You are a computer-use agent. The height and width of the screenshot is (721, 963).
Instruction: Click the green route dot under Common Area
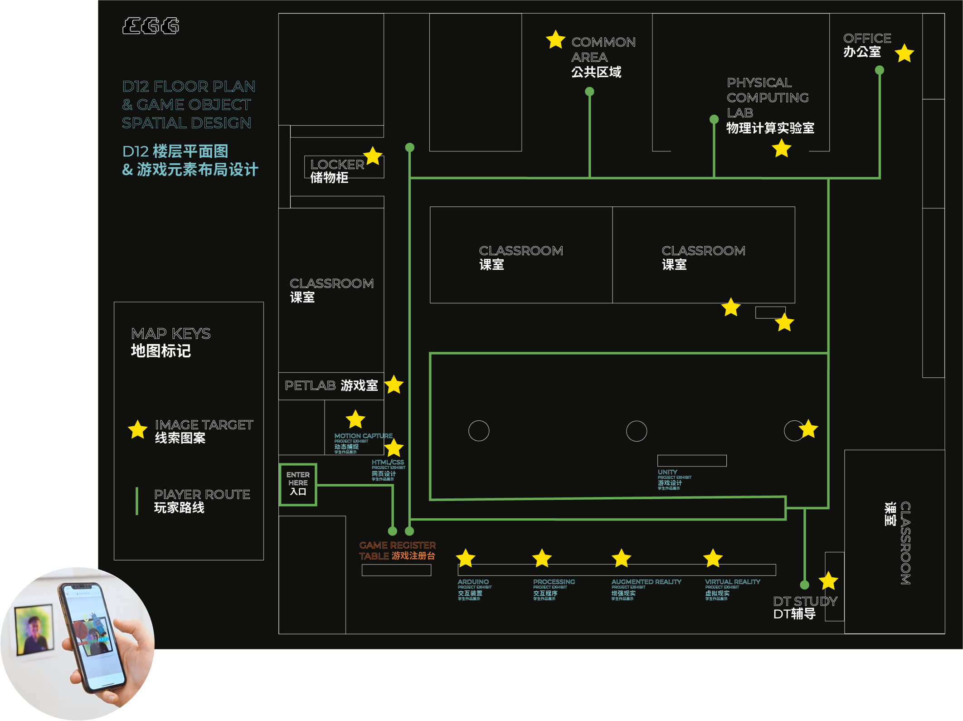pos(589,92)
